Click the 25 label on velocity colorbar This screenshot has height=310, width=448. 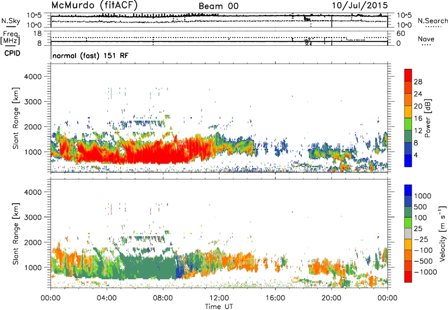pyautogui.click(x=418, y=229)
